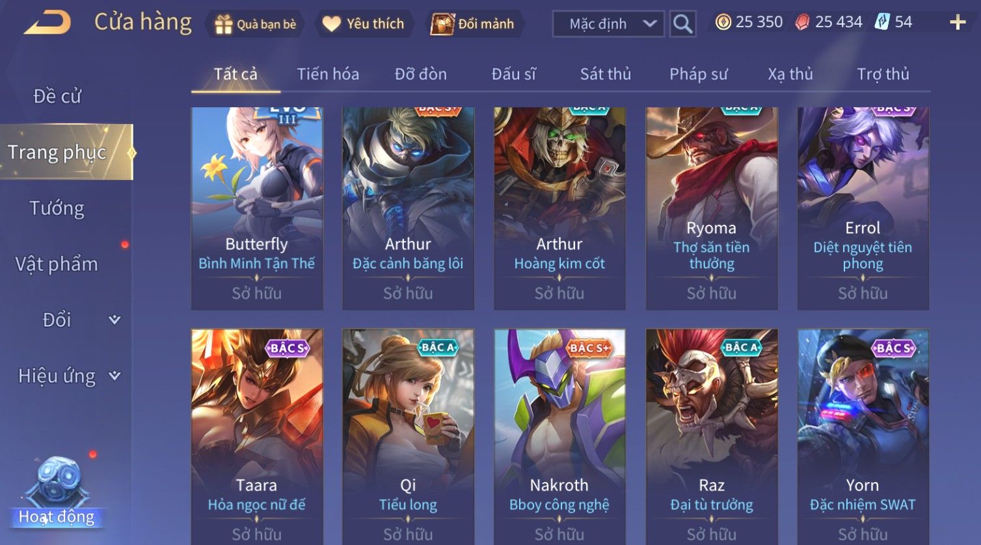
Task: Switch to the Tiến hóa tab
Action: tap(328, 74)
